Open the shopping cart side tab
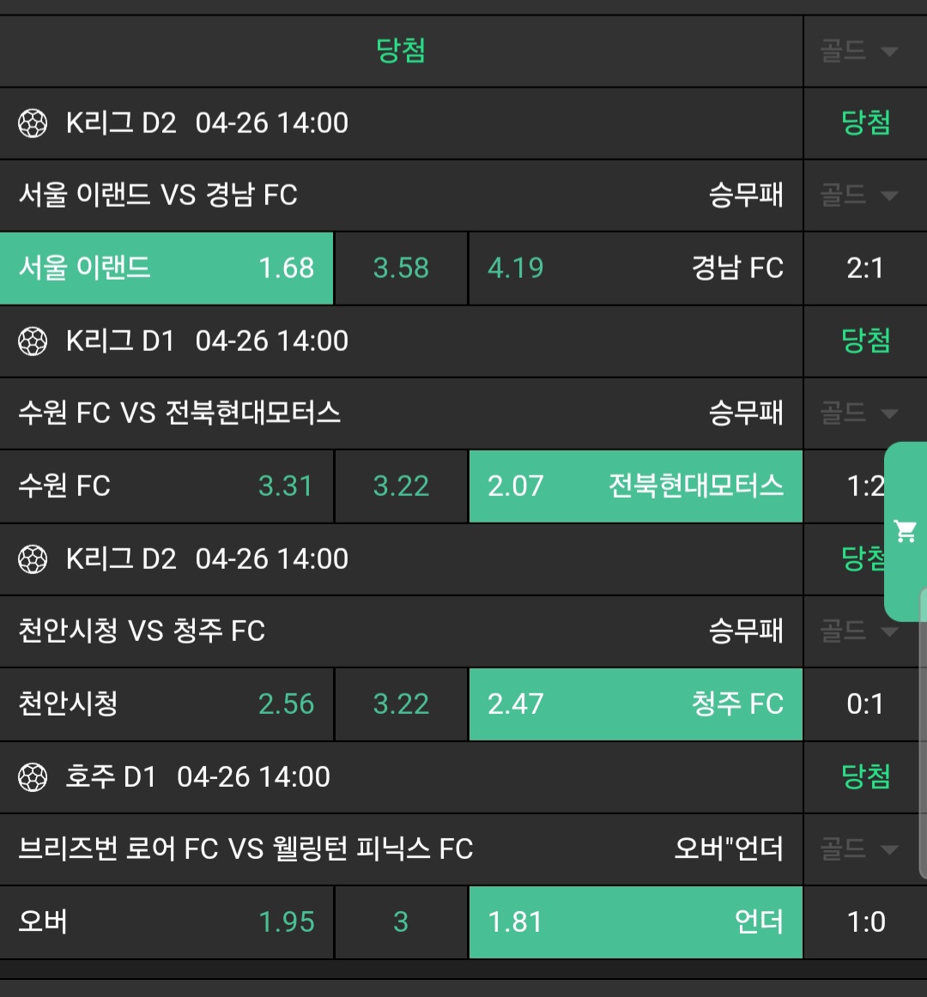Screen dimensions: 927x997 [x=906, y=531]
